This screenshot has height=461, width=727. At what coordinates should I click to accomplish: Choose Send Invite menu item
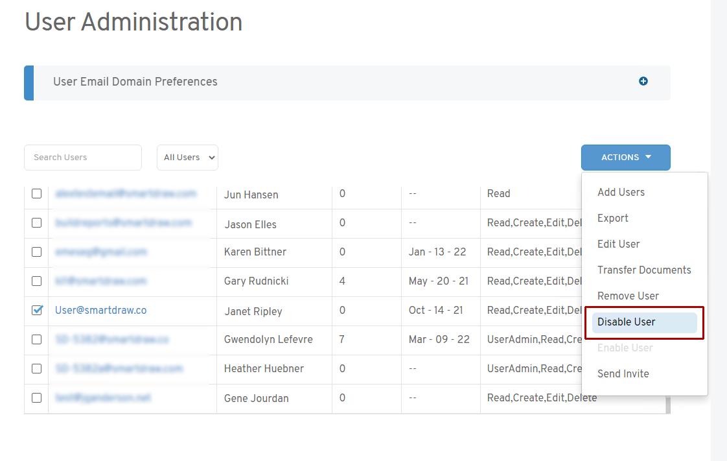coord(623,373)
